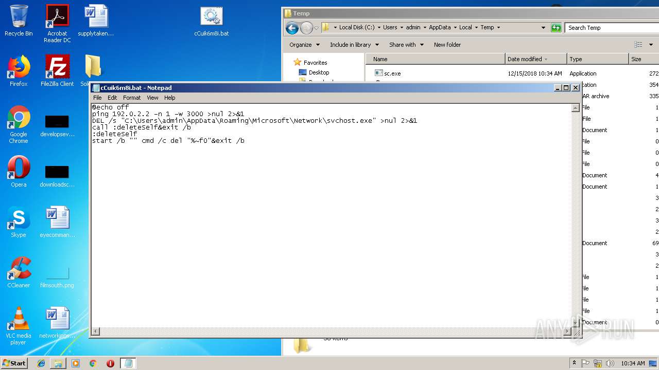The width and height of the screenshot is (659, 370).
Task: Open previous locations dropdown in address bar
Action: pyautogui.click(x=543, y=28)
